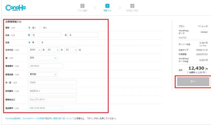
Task: Click the ConoHa logo
Action: point(16,8)
